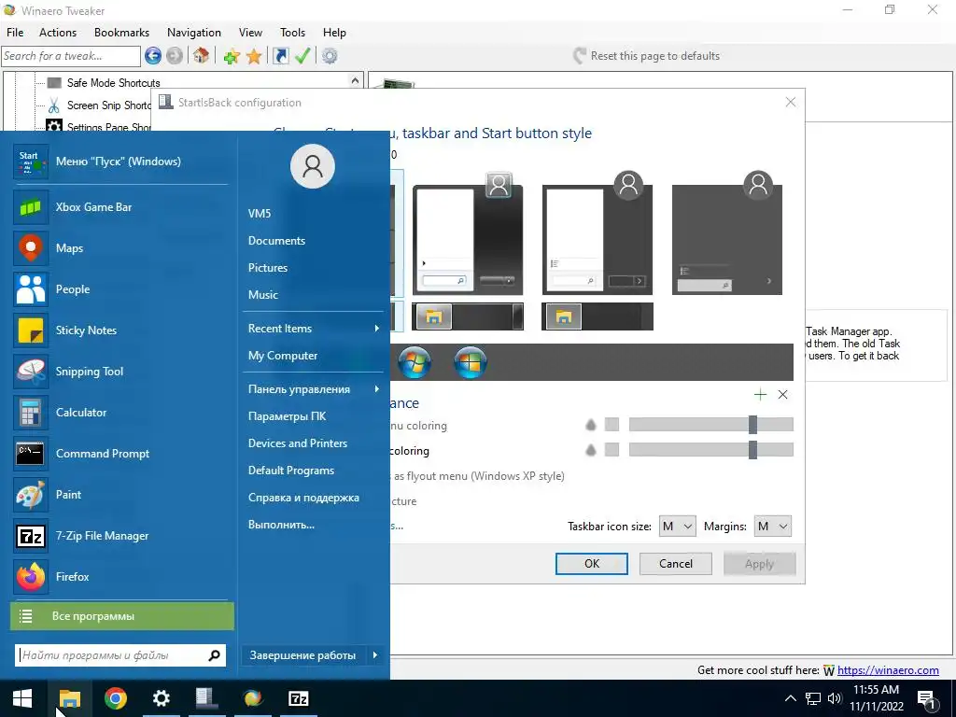This screenshot has height=717, width=956.
Task: Open Меню "Пуск" (Windows) entry
Action: tap(120, 162)
